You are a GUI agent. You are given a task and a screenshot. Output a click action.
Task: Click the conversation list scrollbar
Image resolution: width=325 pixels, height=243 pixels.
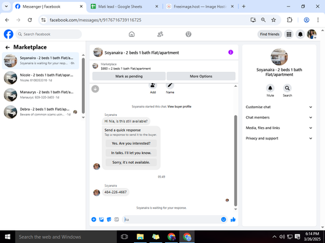tap(83, 86)
